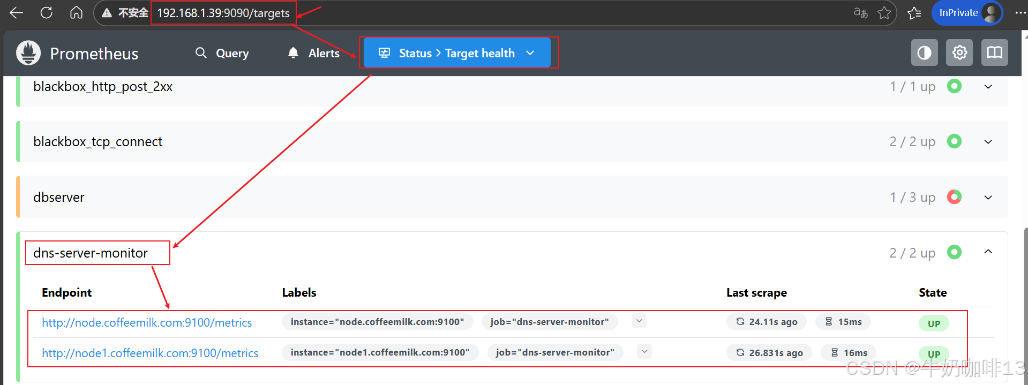Click the health ring icon for blackbox_tcp_connect
1028x385 pixels.
pos(954,141)
